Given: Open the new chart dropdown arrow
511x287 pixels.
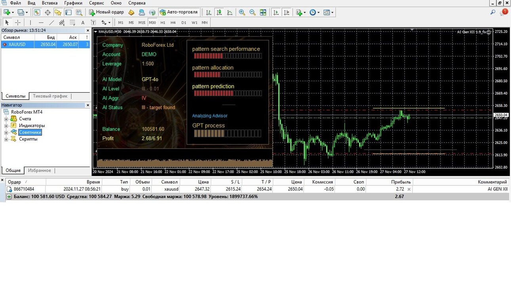Looking at the screenshot, I should [x=13, y=12].
